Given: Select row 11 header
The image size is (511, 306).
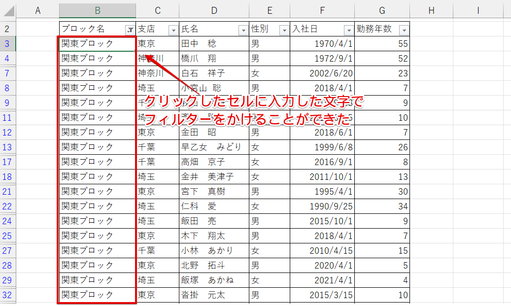Looking at the screenshot, I should 7,118.
